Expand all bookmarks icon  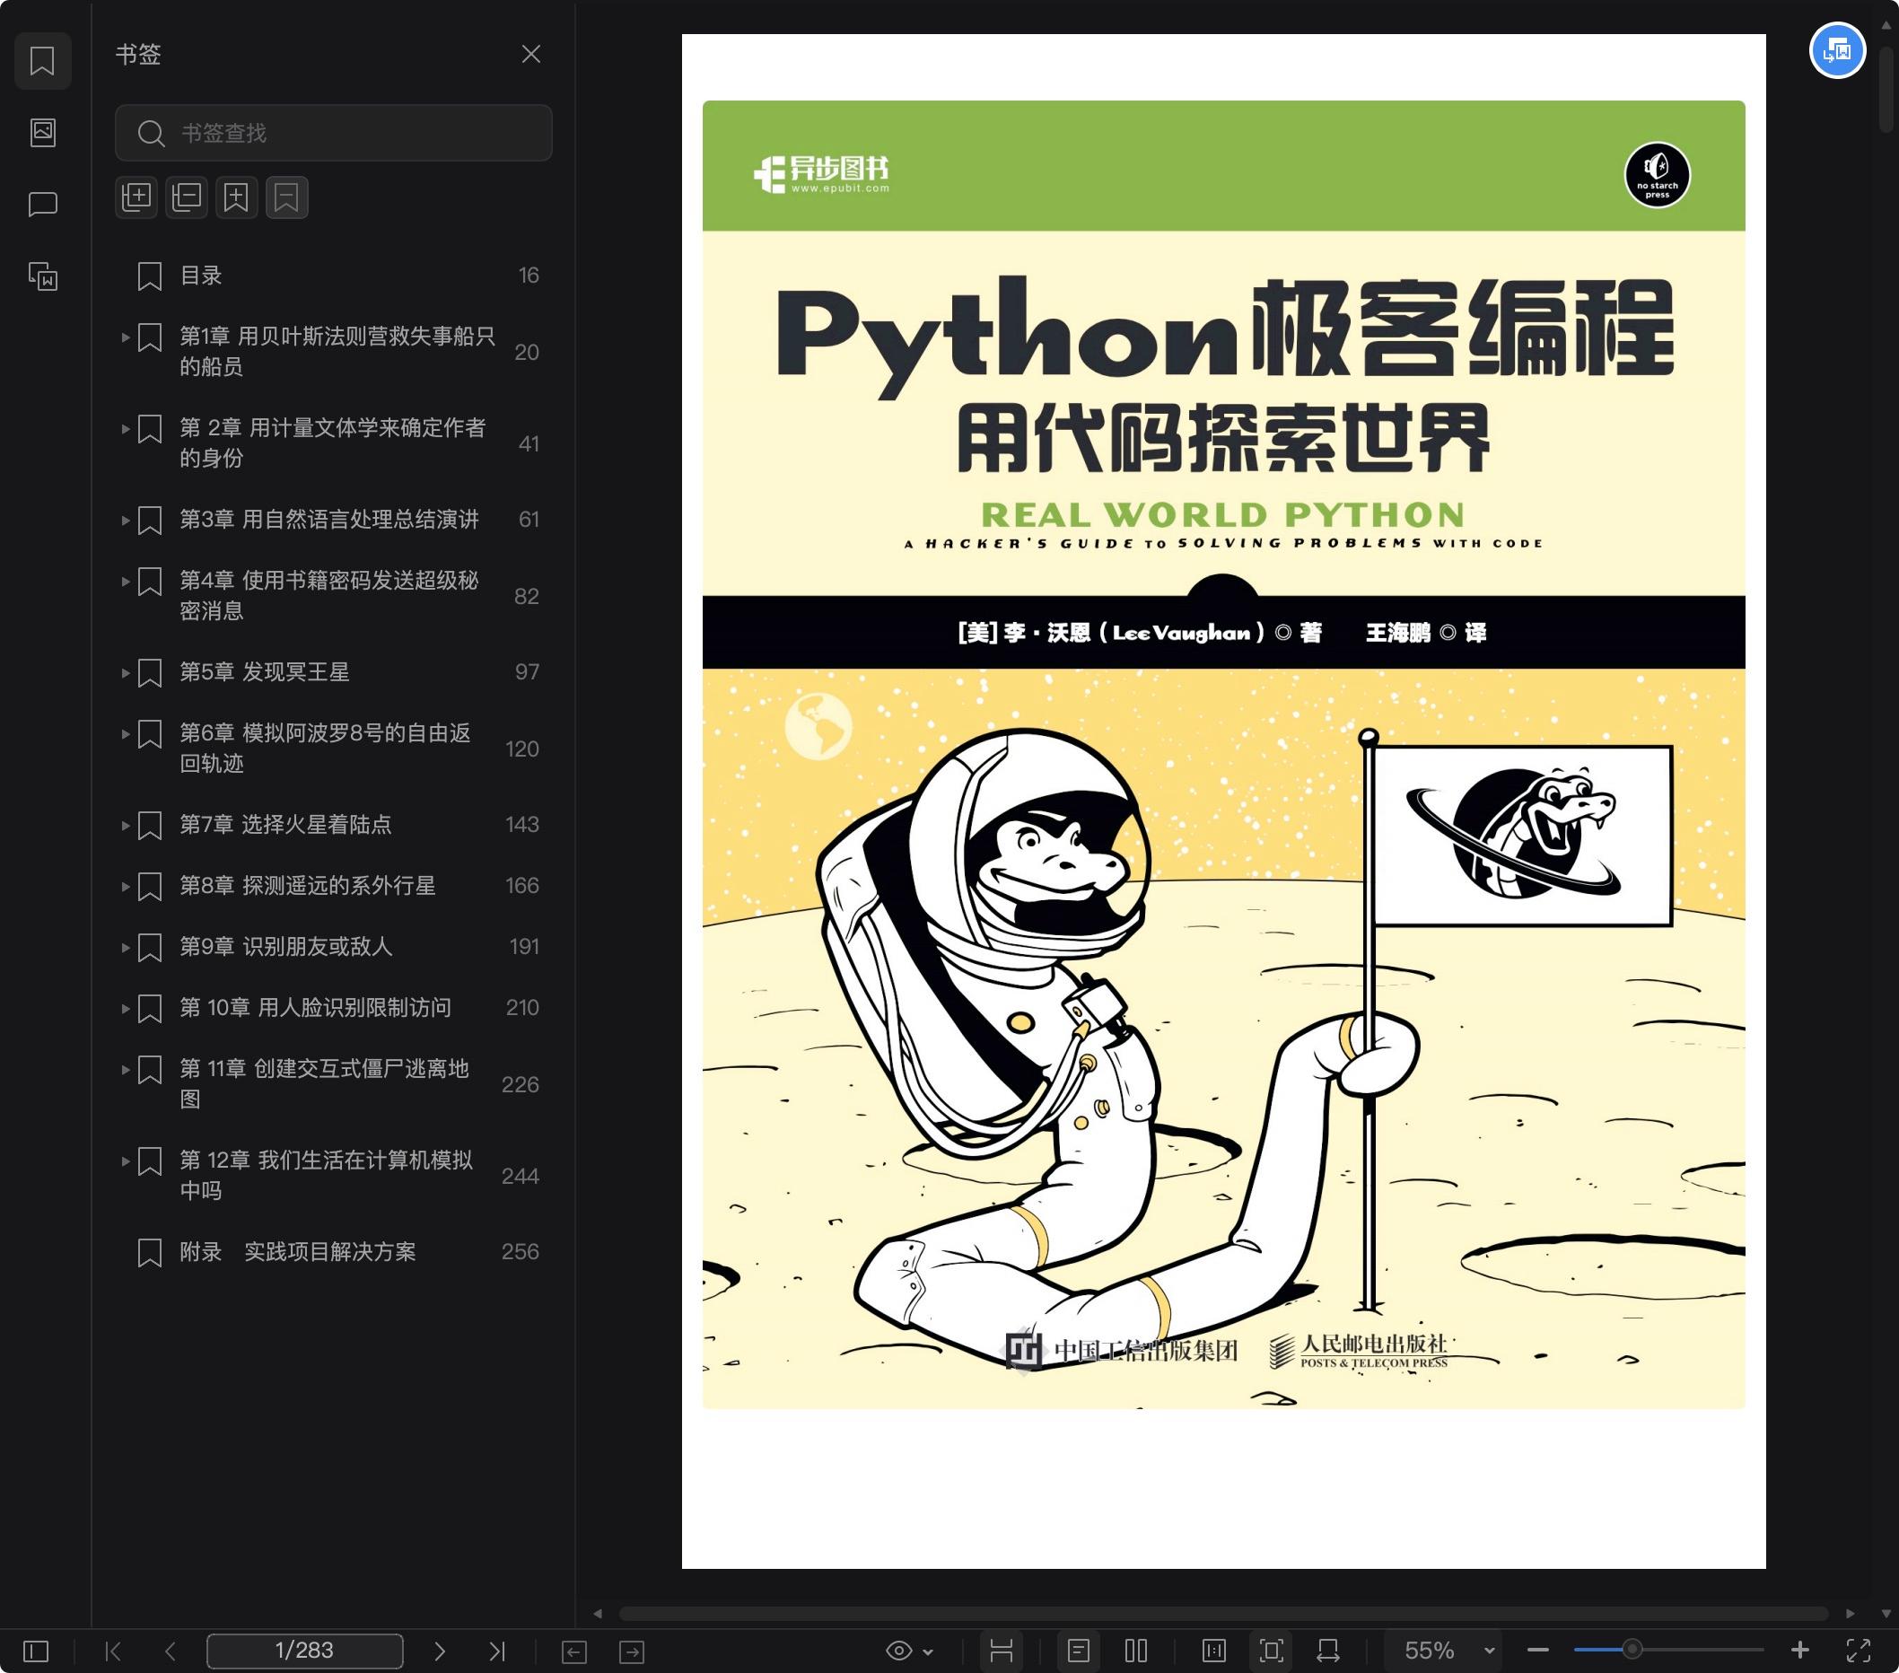[136, 197]
